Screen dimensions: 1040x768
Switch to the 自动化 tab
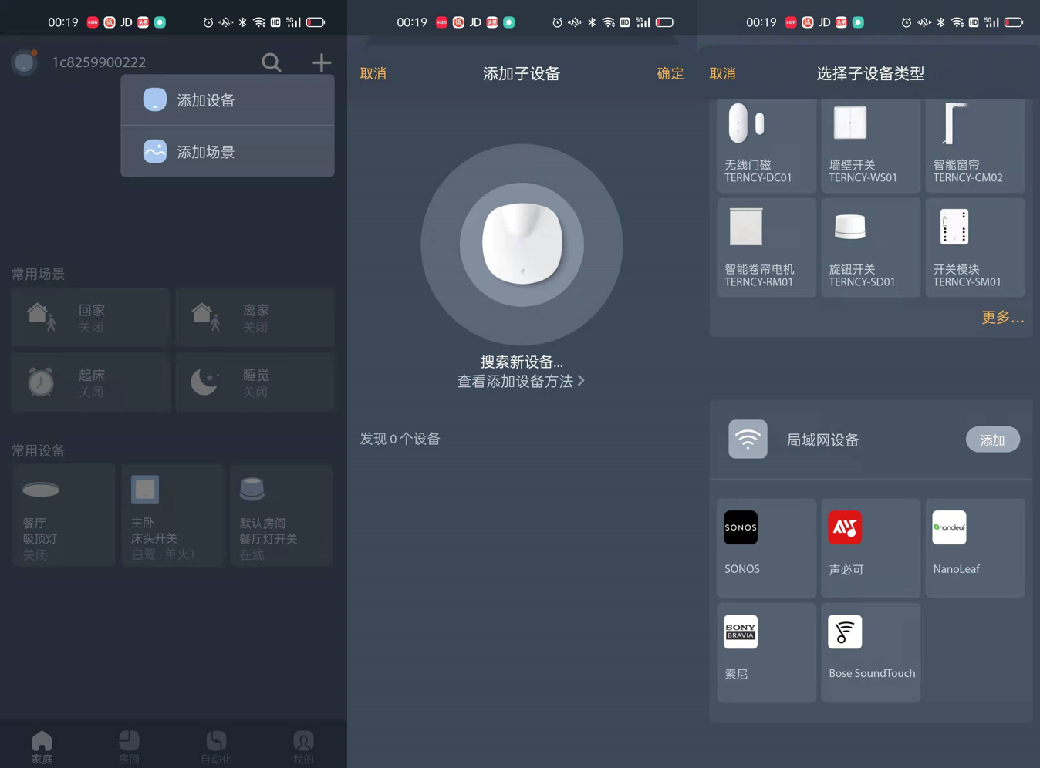pos(216,746)
